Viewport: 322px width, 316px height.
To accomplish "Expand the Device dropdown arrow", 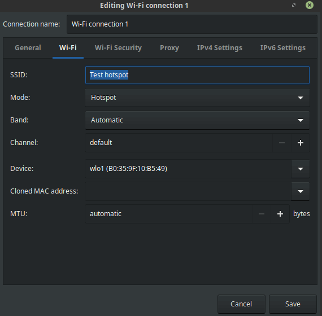I will 300,169.
